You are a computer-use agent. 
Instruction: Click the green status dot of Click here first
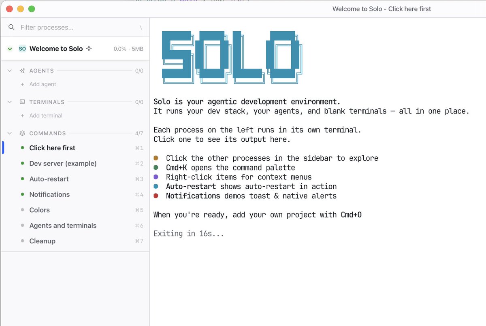[22, 148]
